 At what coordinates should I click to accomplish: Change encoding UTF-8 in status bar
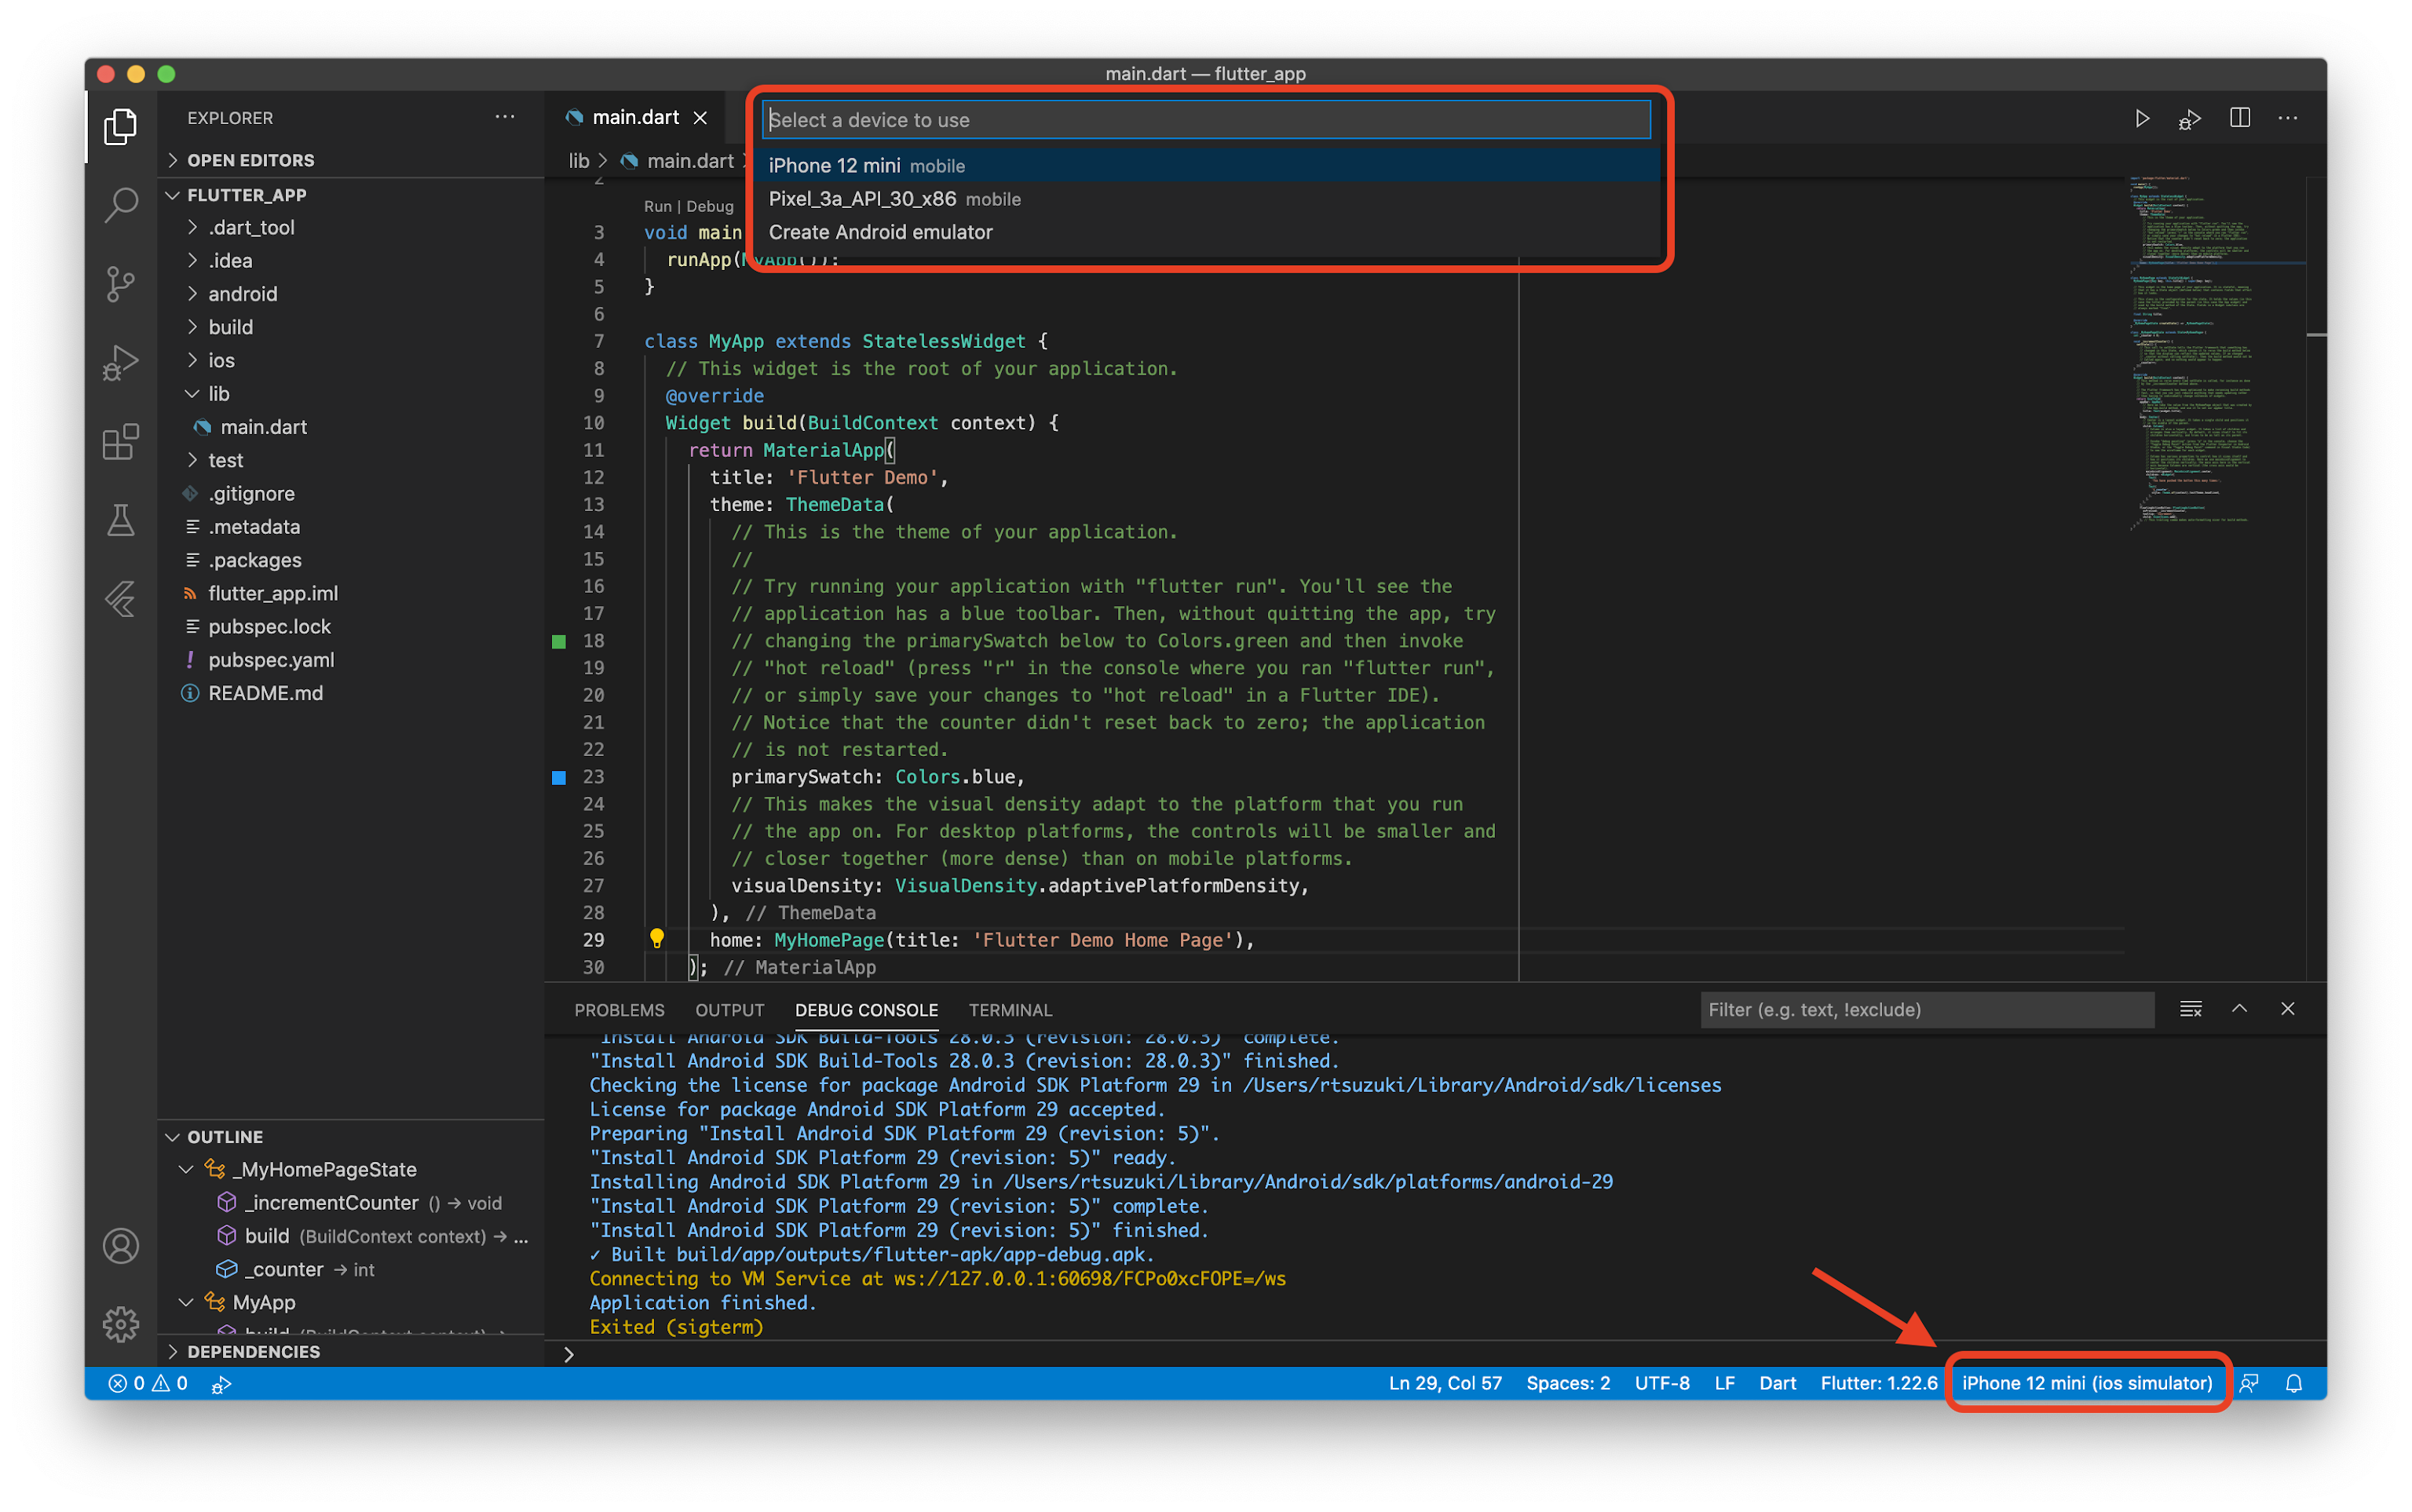click(1662, 1383)
